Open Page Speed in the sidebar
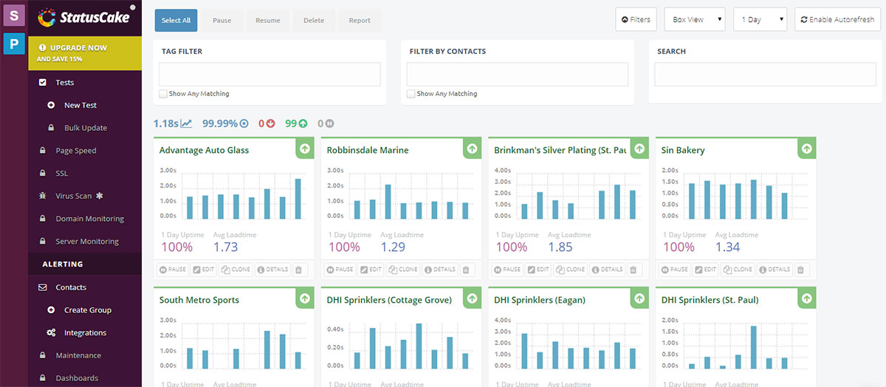This screenshot has height=387, width=886. click(76, 151)
